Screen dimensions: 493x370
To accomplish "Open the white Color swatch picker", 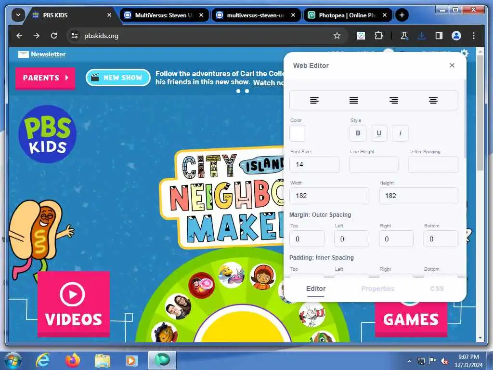I will coord(298,133).
